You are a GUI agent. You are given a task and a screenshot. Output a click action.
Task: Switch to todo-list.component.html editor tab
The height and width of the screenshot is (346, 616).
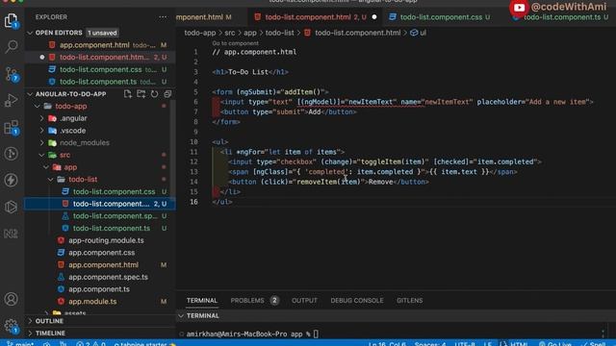(x=316, y=17)
